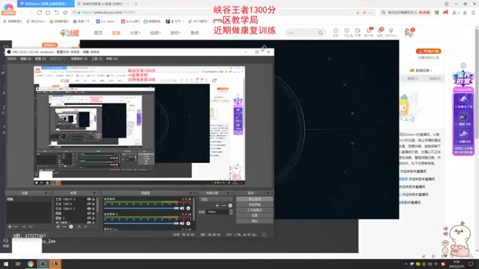Switch to second browser tab
Image resolution: width=479 pixels, height=269 pixels.
(x=102, y=4)
